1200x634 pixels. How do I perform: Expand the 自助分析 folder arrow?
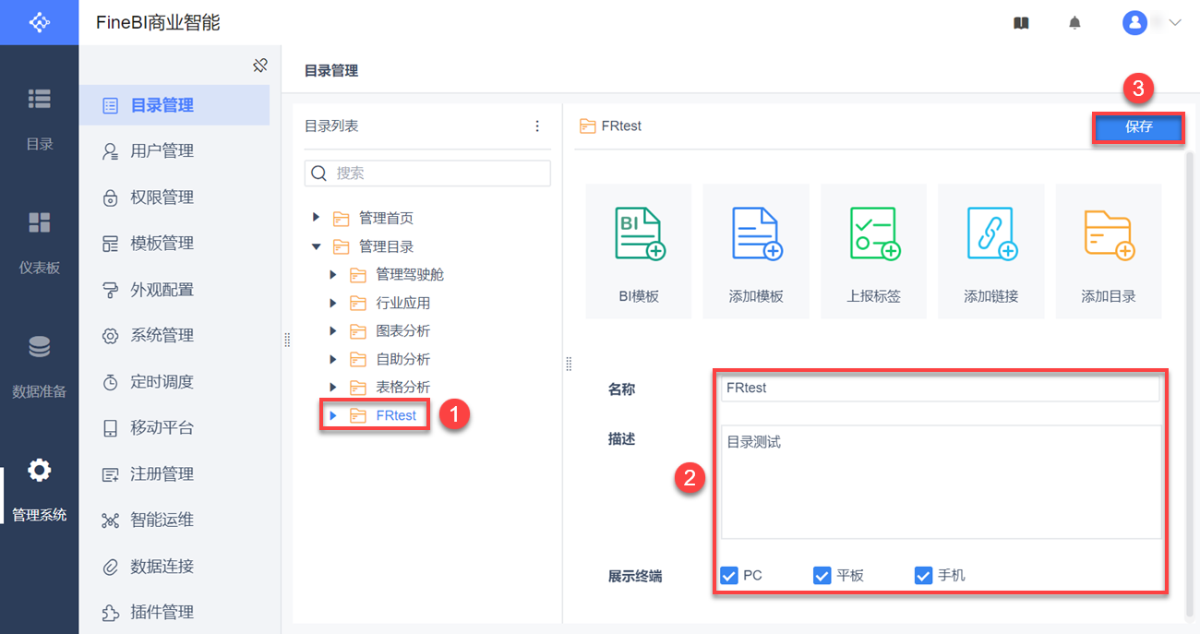[x=333, y=359]
